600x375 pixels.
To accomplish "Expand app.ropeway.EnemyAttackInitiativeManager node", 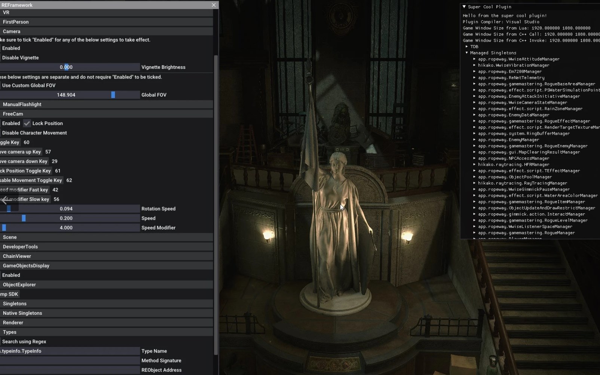I will click(x=474, y=96).
